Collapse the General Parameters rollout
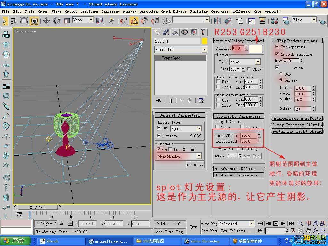This screenshot has height=246, width=328. tap(180, 115)
